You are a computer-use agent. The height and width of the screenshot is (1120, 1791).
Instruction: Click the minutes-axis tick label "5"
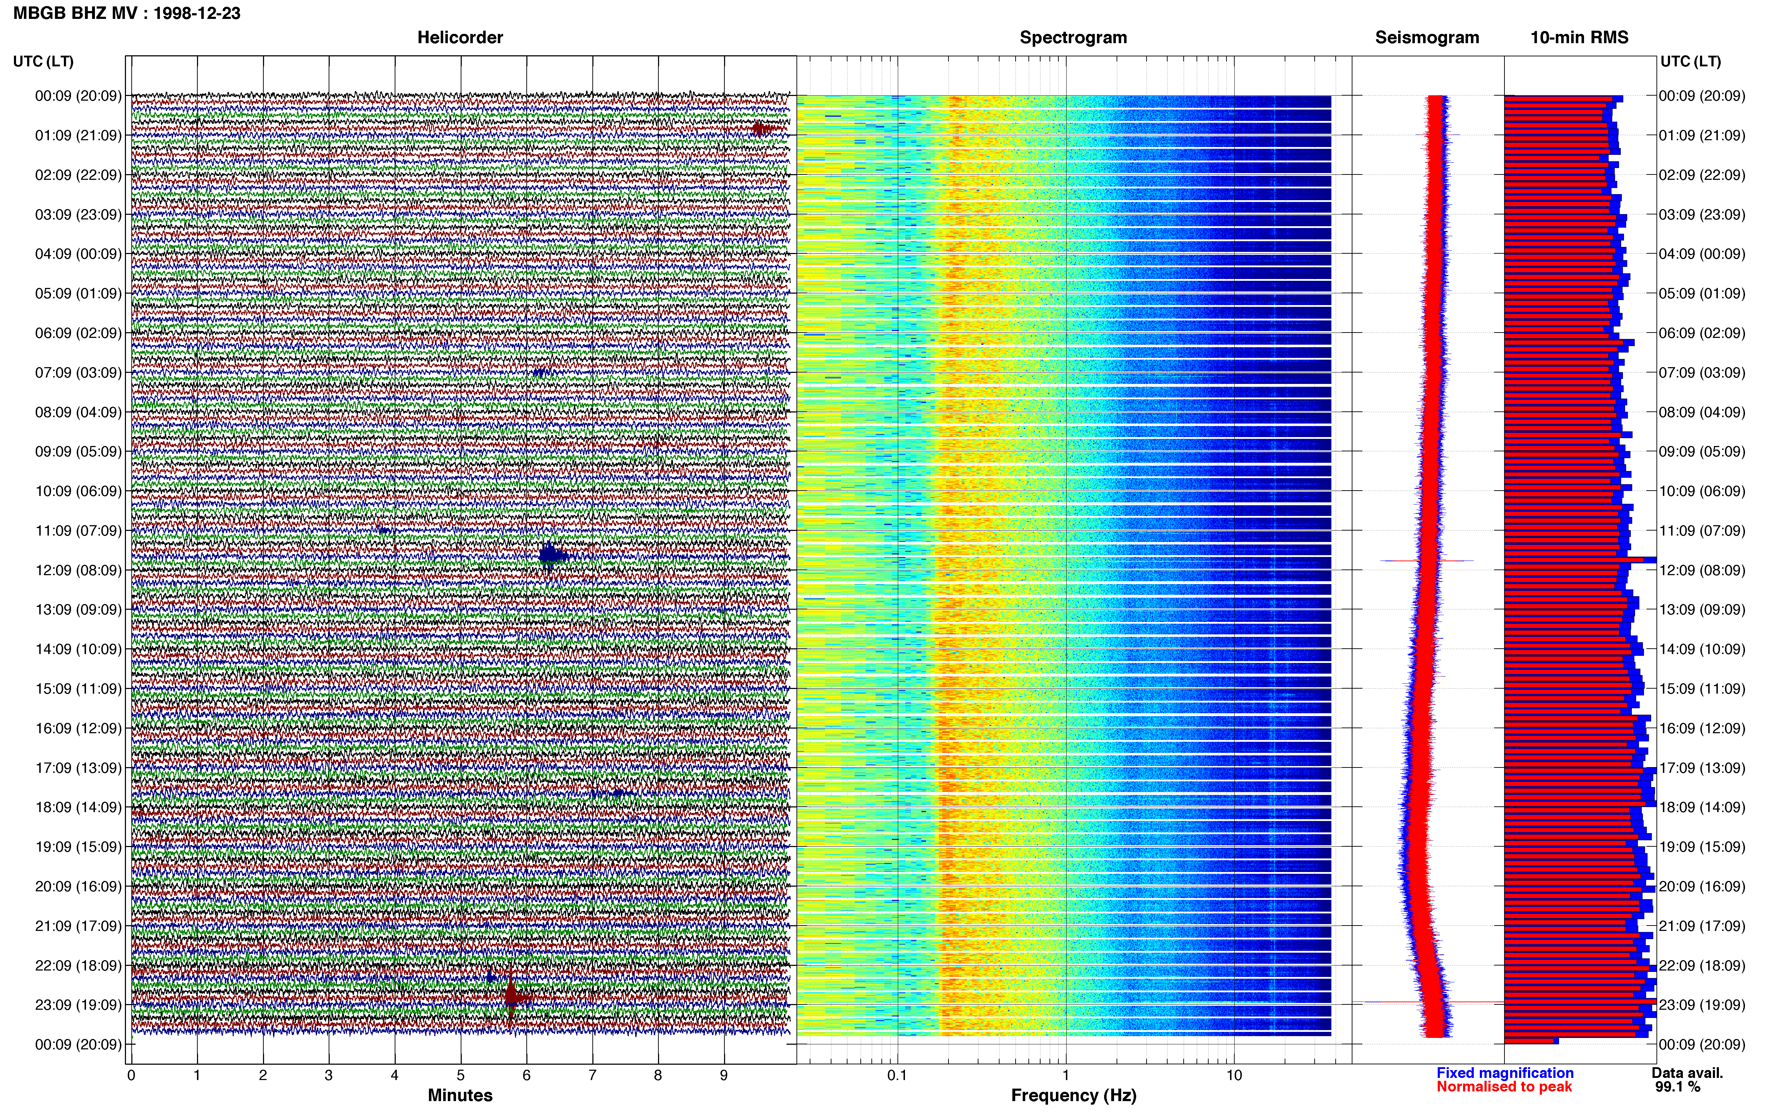coord(461,1075)
